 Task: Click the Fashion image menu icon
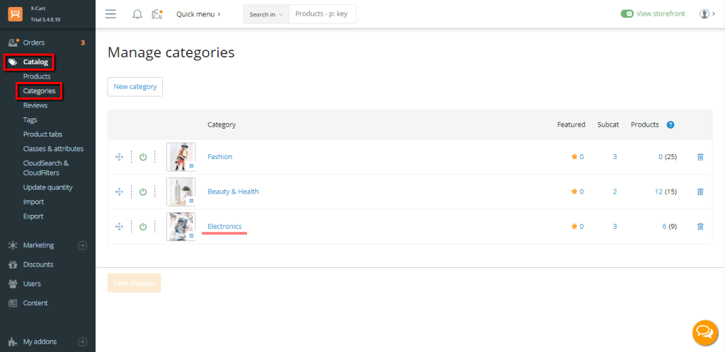tap(191, 166)
